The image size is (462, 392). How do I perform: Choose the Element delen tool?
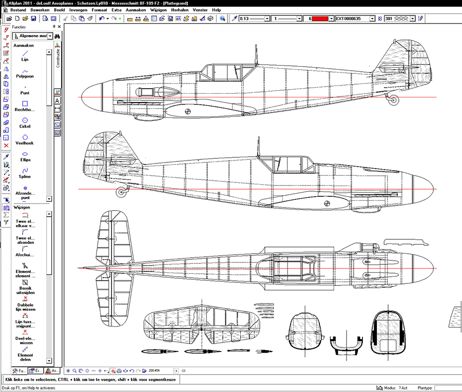click(x=25, y=354)
